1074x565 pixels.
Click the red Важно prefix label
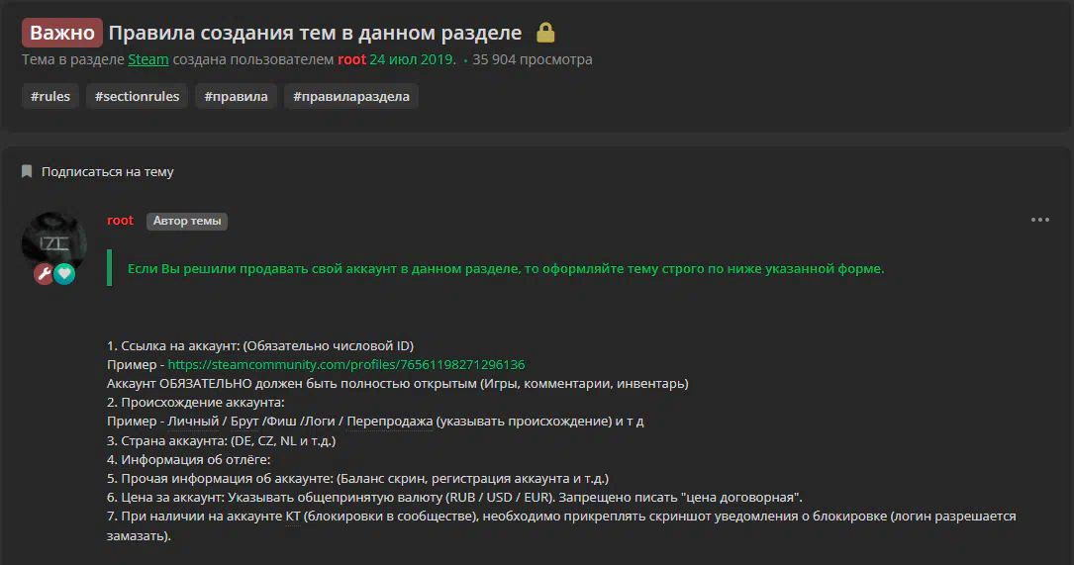[62, 33]
